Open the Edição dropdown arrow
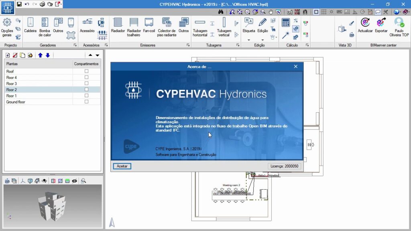 pyautogui.click(x=262, y=40)
